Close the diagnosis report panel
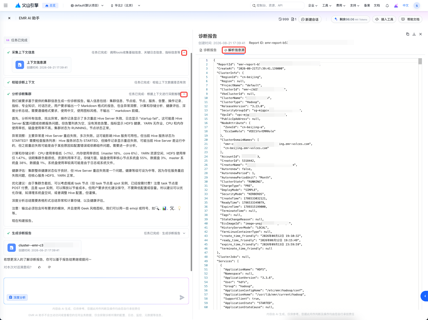Viewport: 428px width, 320px height. pos(421,34)
